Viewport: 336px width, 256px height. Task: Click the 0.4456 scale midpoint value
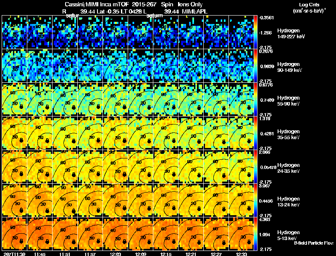pyautogui.click(x=266, y=201)
